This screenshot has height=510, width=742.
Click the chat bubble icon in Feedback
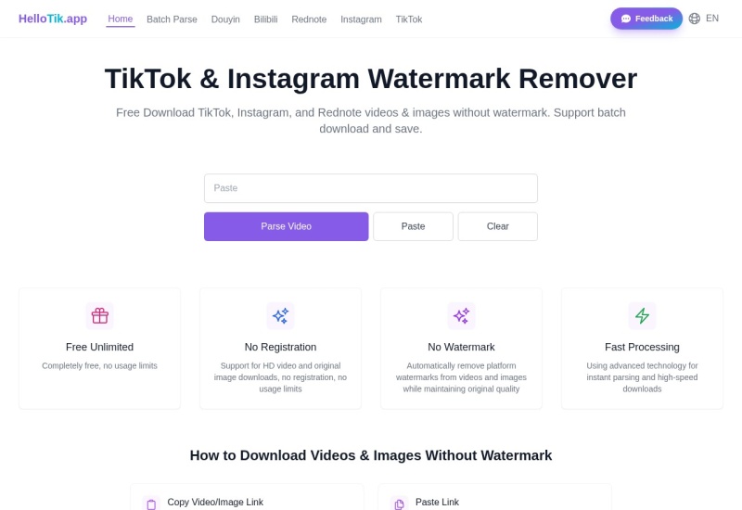(626, 19)
